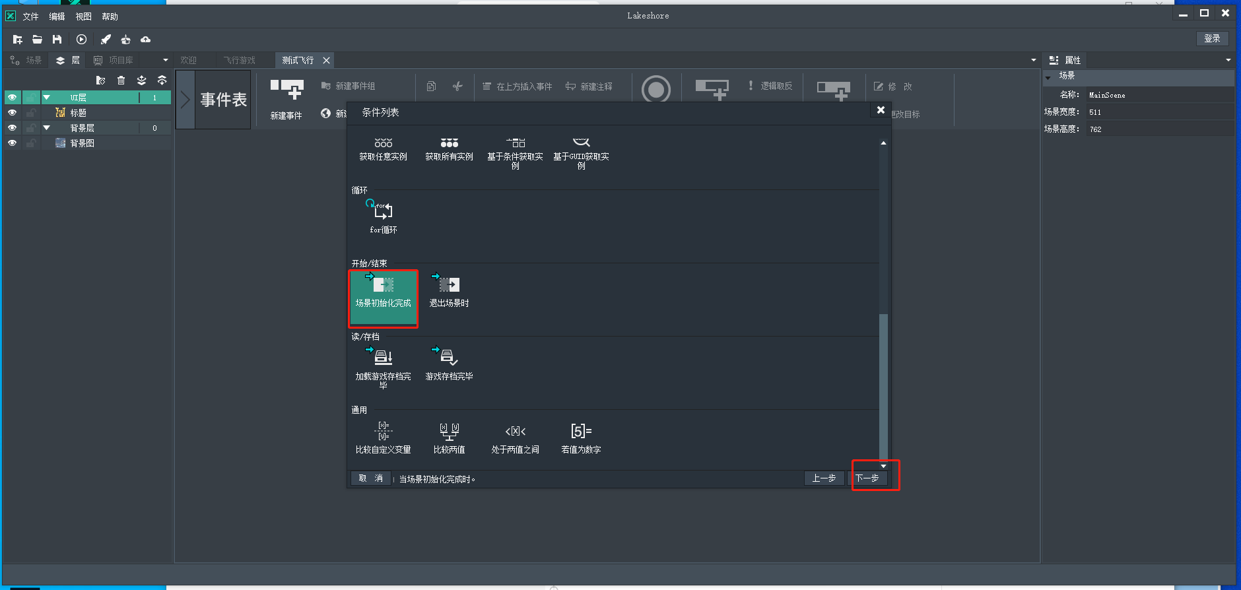Click the cloud upload icon
Screen dimensions: 1241x590
pos(145,40)
